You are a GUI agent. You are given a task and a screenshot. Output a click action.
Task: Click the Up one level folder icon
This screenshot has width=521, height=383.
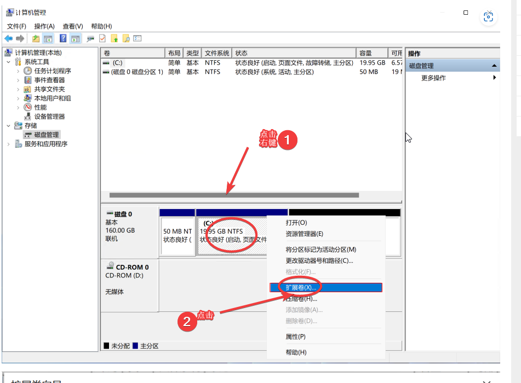click(x=36, y=38)
